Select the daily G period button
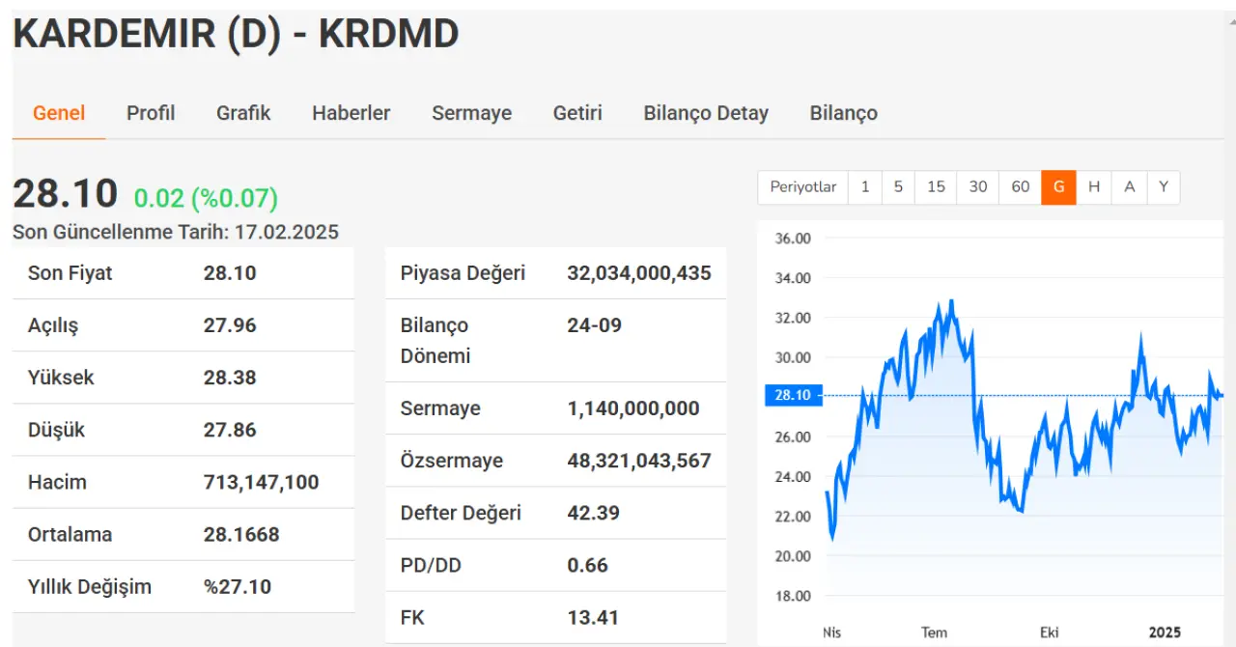Viewport: 1236px width, 647px height. pos(1058,187)
